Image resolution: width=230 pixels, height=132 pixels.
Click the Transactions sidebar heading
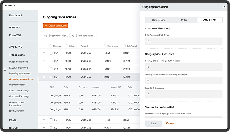(x=17, y=55)
